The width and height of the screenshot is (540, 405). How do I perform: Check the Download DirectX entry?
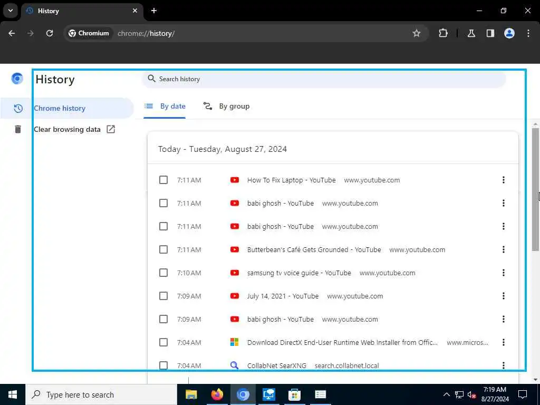click(163, 342)
